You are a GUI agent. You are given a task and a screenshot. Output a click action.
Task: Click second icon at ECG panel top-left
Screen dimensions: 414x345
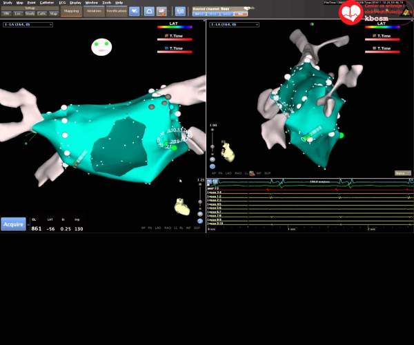[215, 181]
